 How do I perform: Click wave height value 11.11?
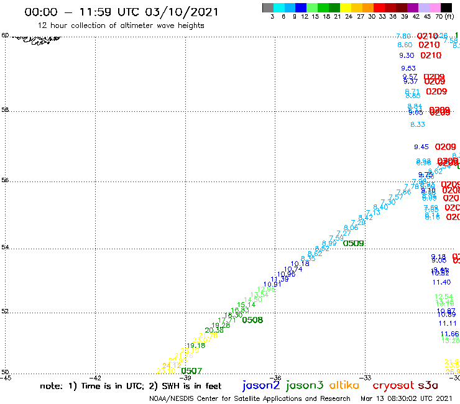[x=448, y=323]
